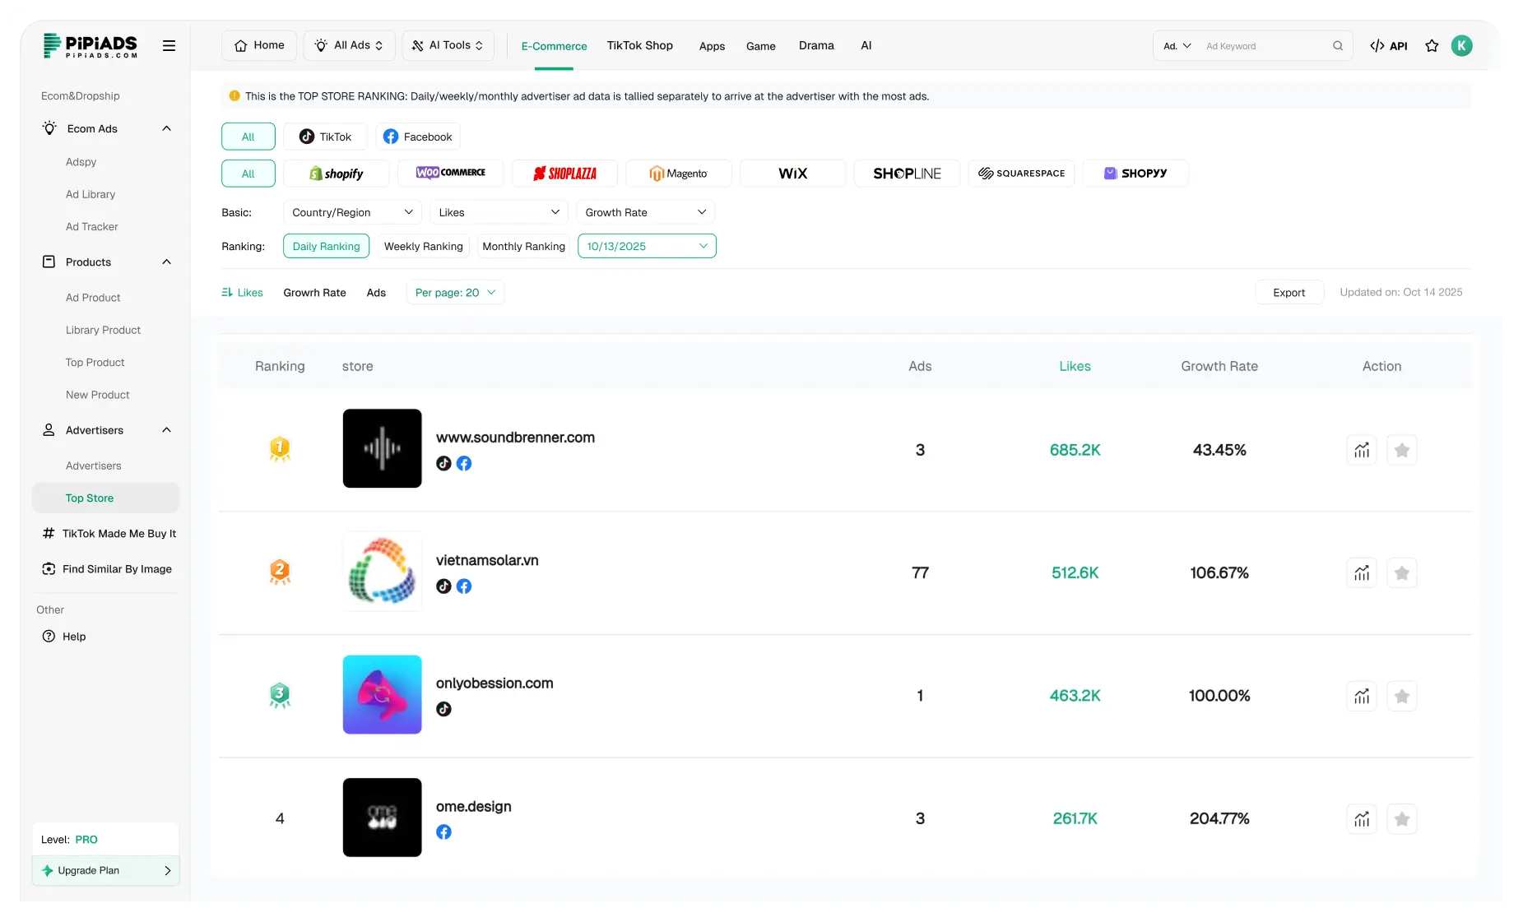Select the Ecom Ads lightbulb icon

[x=49, y=128]
